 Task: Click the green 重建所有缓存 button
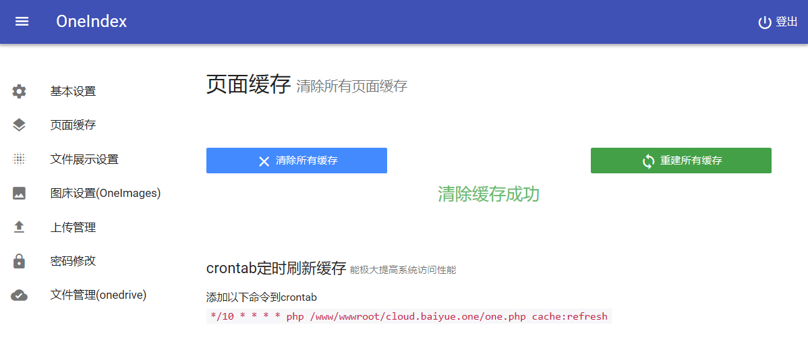pos(681,161)
